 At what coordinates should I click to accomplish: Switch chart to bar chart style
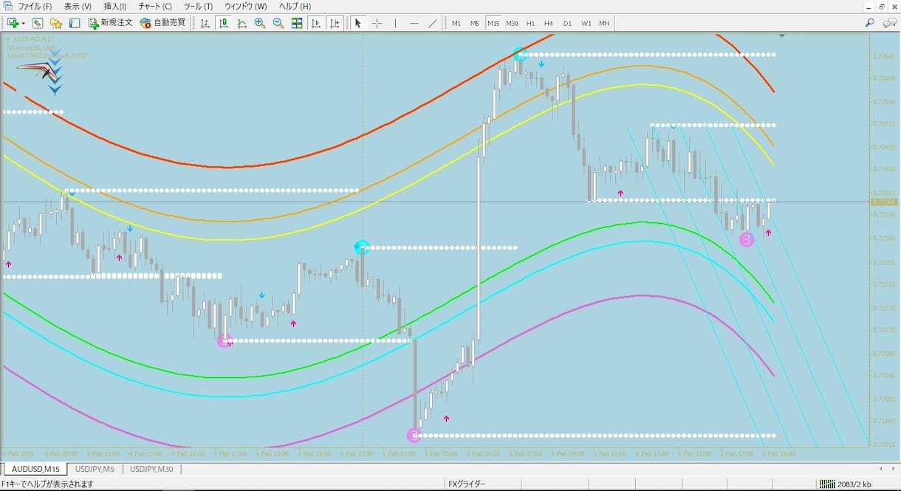[x=205, y=23]
